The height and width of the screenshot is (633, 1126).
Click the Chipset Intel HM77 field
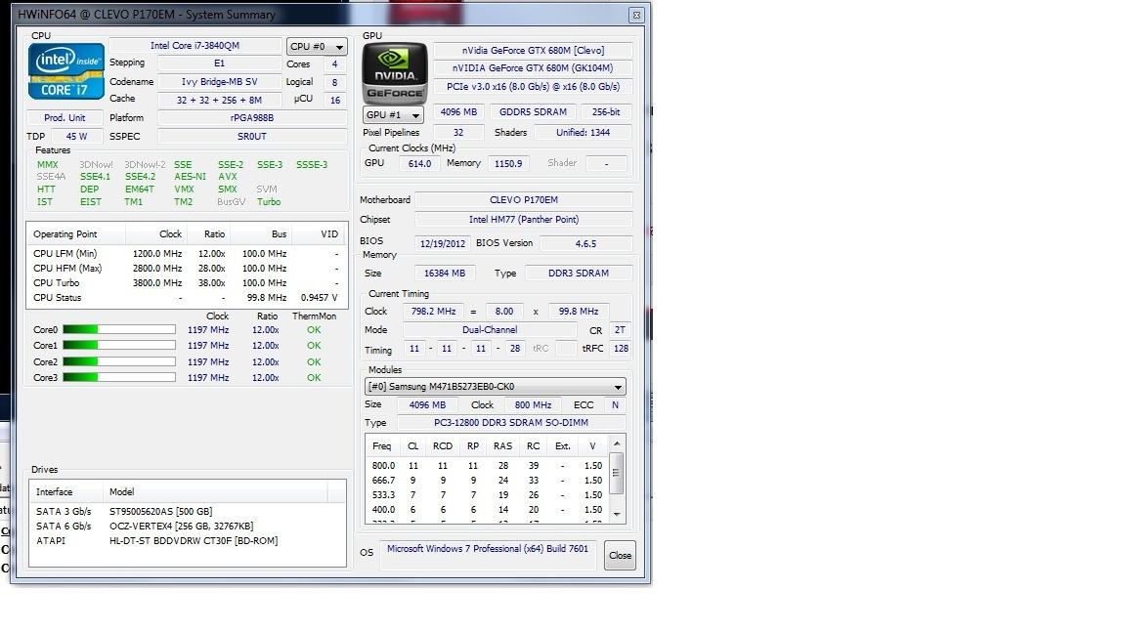(x=524, y=220)
